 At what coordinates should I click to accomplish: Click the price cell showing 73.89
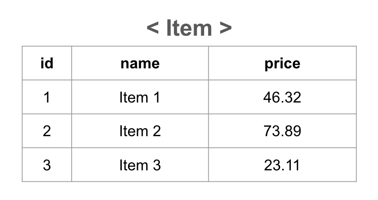[282, 131]
